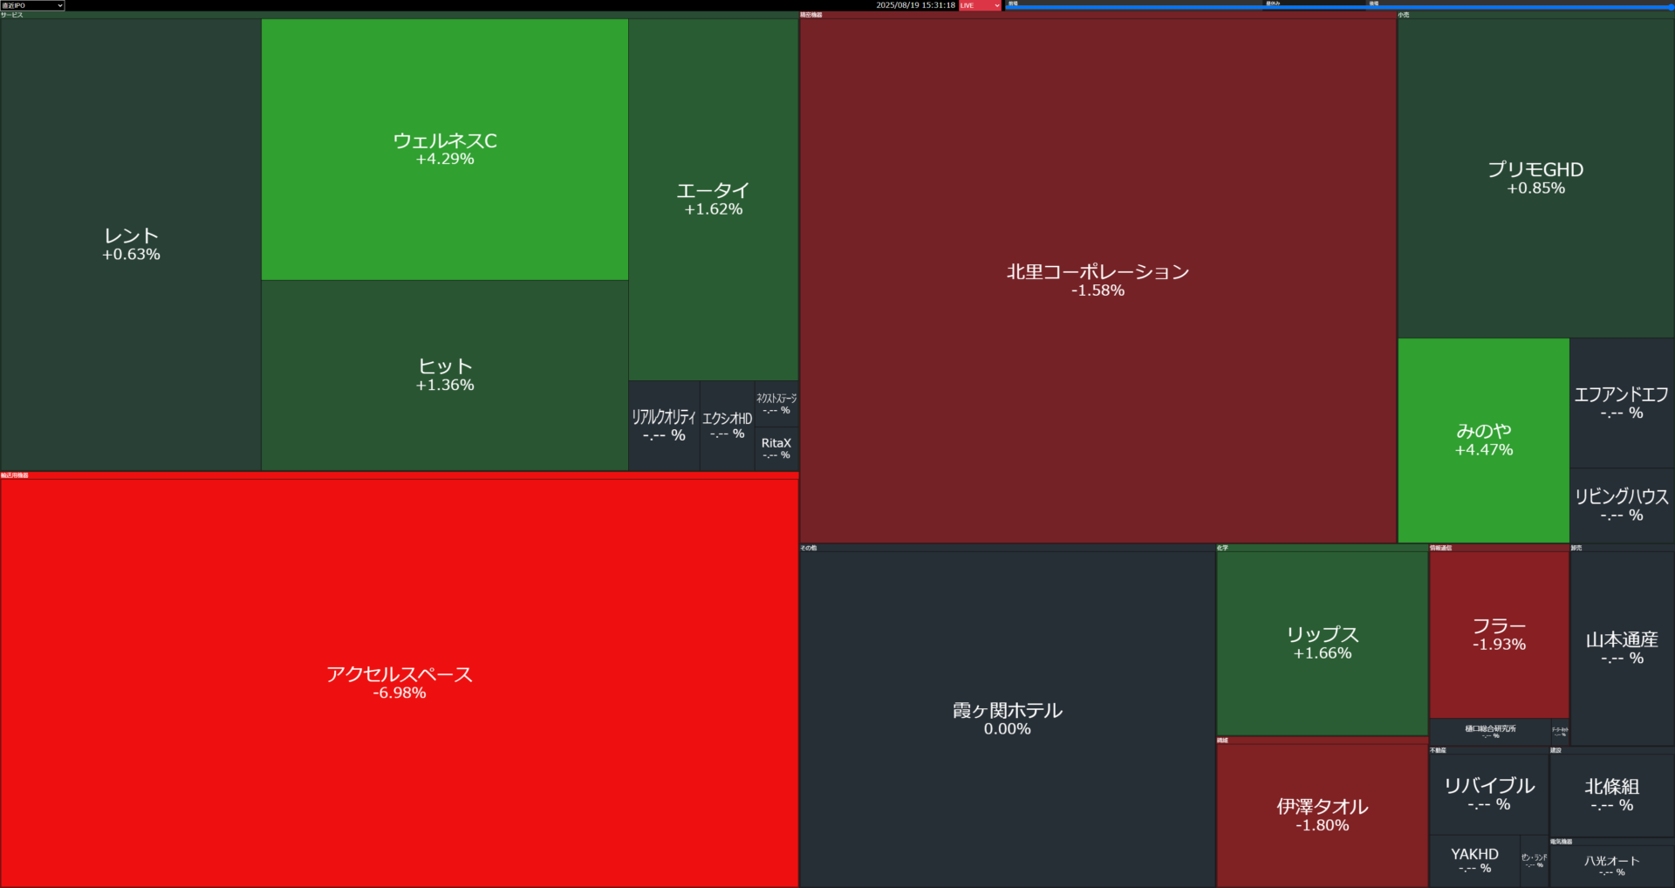Click the 不動産 sector header label

pos(1439,750)
